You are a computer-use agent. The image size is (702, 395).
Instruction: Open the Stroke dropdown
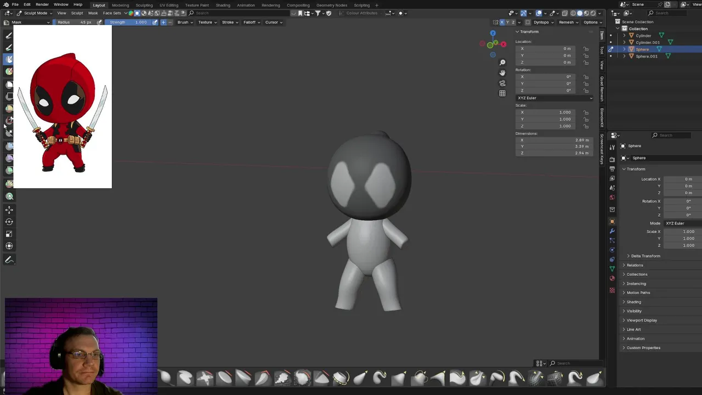pyautogui.click(x=230, y=22)
